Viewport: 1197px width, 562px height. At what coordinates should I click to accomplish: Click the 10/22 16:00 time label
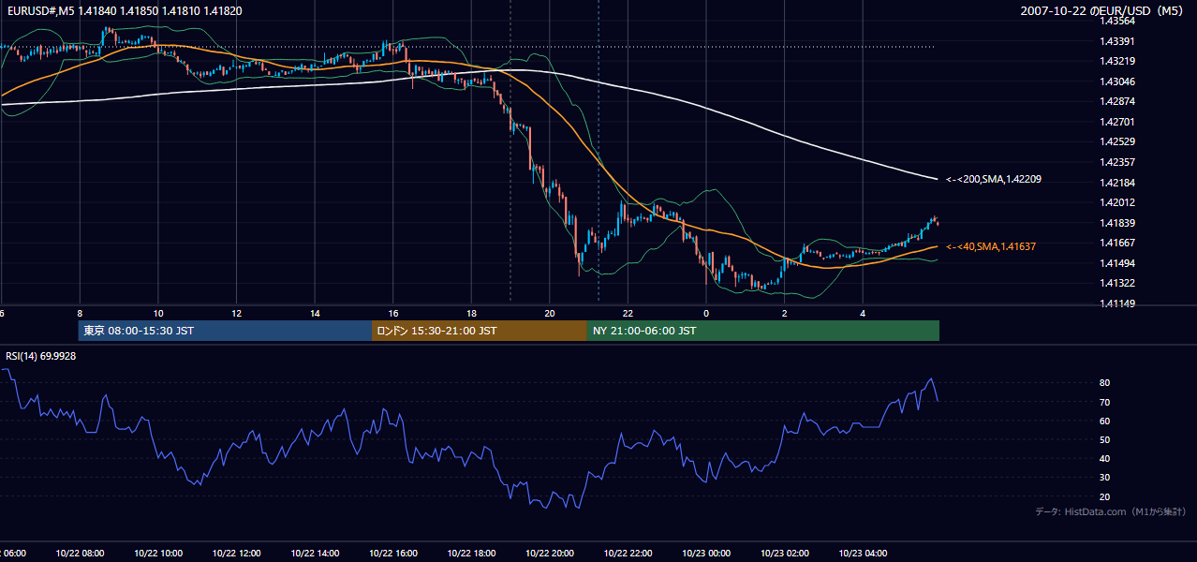pyautogui.click(x=393, y=554)
